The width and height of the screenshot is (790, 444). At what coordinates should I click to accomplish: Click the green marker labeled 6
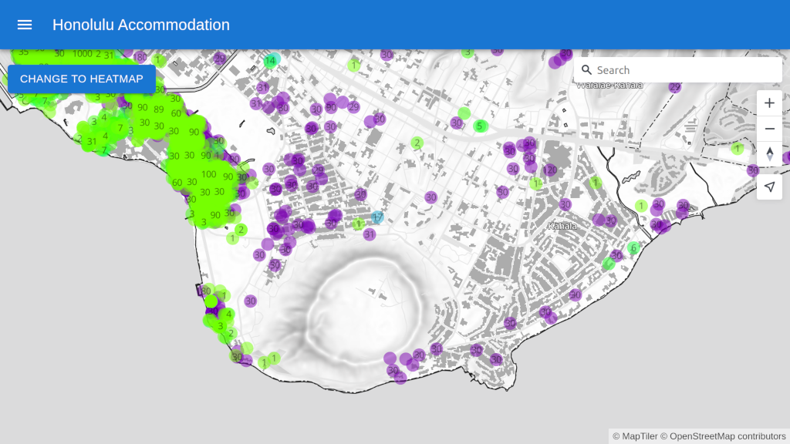(x=633, y=247)
